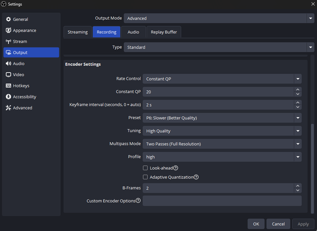This screenshot has width=317, height=231.
Task: Decrease the Keyframe interval value
Action: pos(298,107)
